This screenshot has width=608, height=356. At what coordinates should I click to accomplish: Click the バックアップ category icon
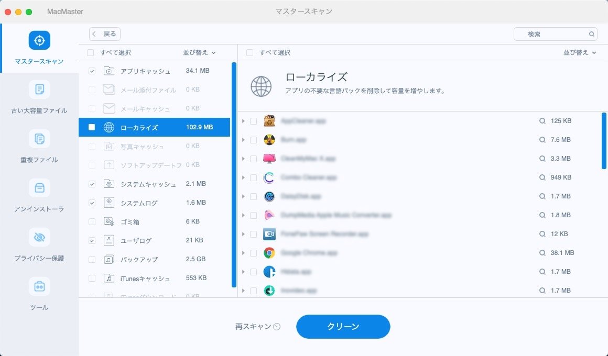point(109,259)
